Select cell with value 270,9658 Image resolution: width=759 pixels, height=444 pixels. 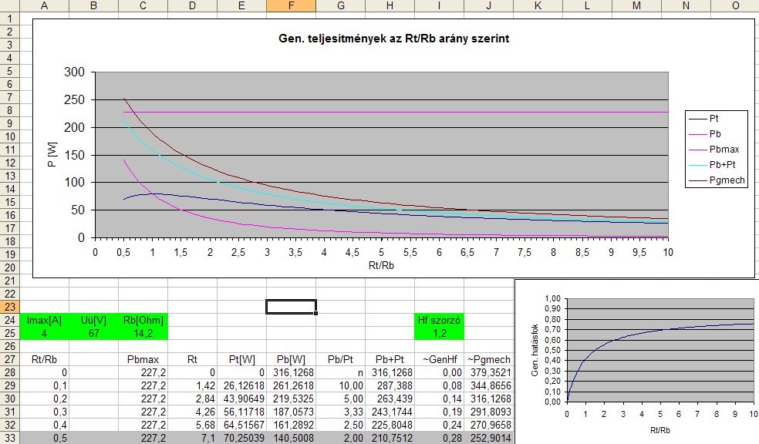click(x=488, y=425)
